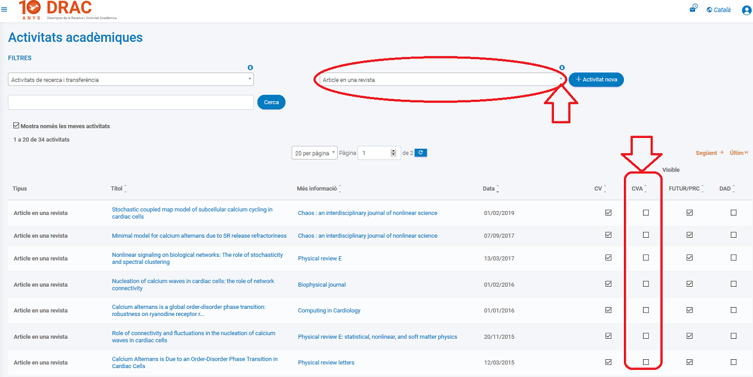Click the 'Activitat nova' button

[x=596, y=79]
